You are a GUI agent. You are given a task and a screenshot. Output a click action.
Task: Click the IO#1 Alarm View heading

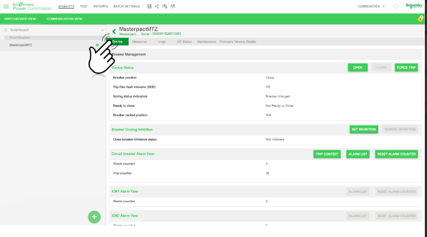pyautogui.click(x=125, y=191)
